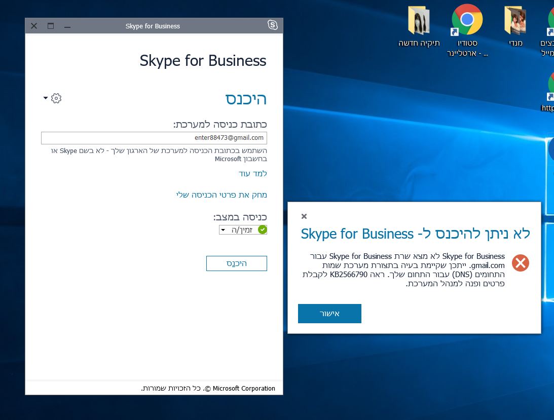Click the 'היכנס' sign-in button
The width and height of the screenshot is (554, 420).
click(236, 263)
